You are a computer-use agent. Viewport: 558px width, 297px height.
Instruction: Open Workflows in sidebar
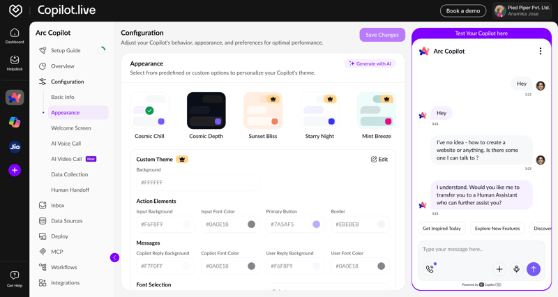(64, 267)
